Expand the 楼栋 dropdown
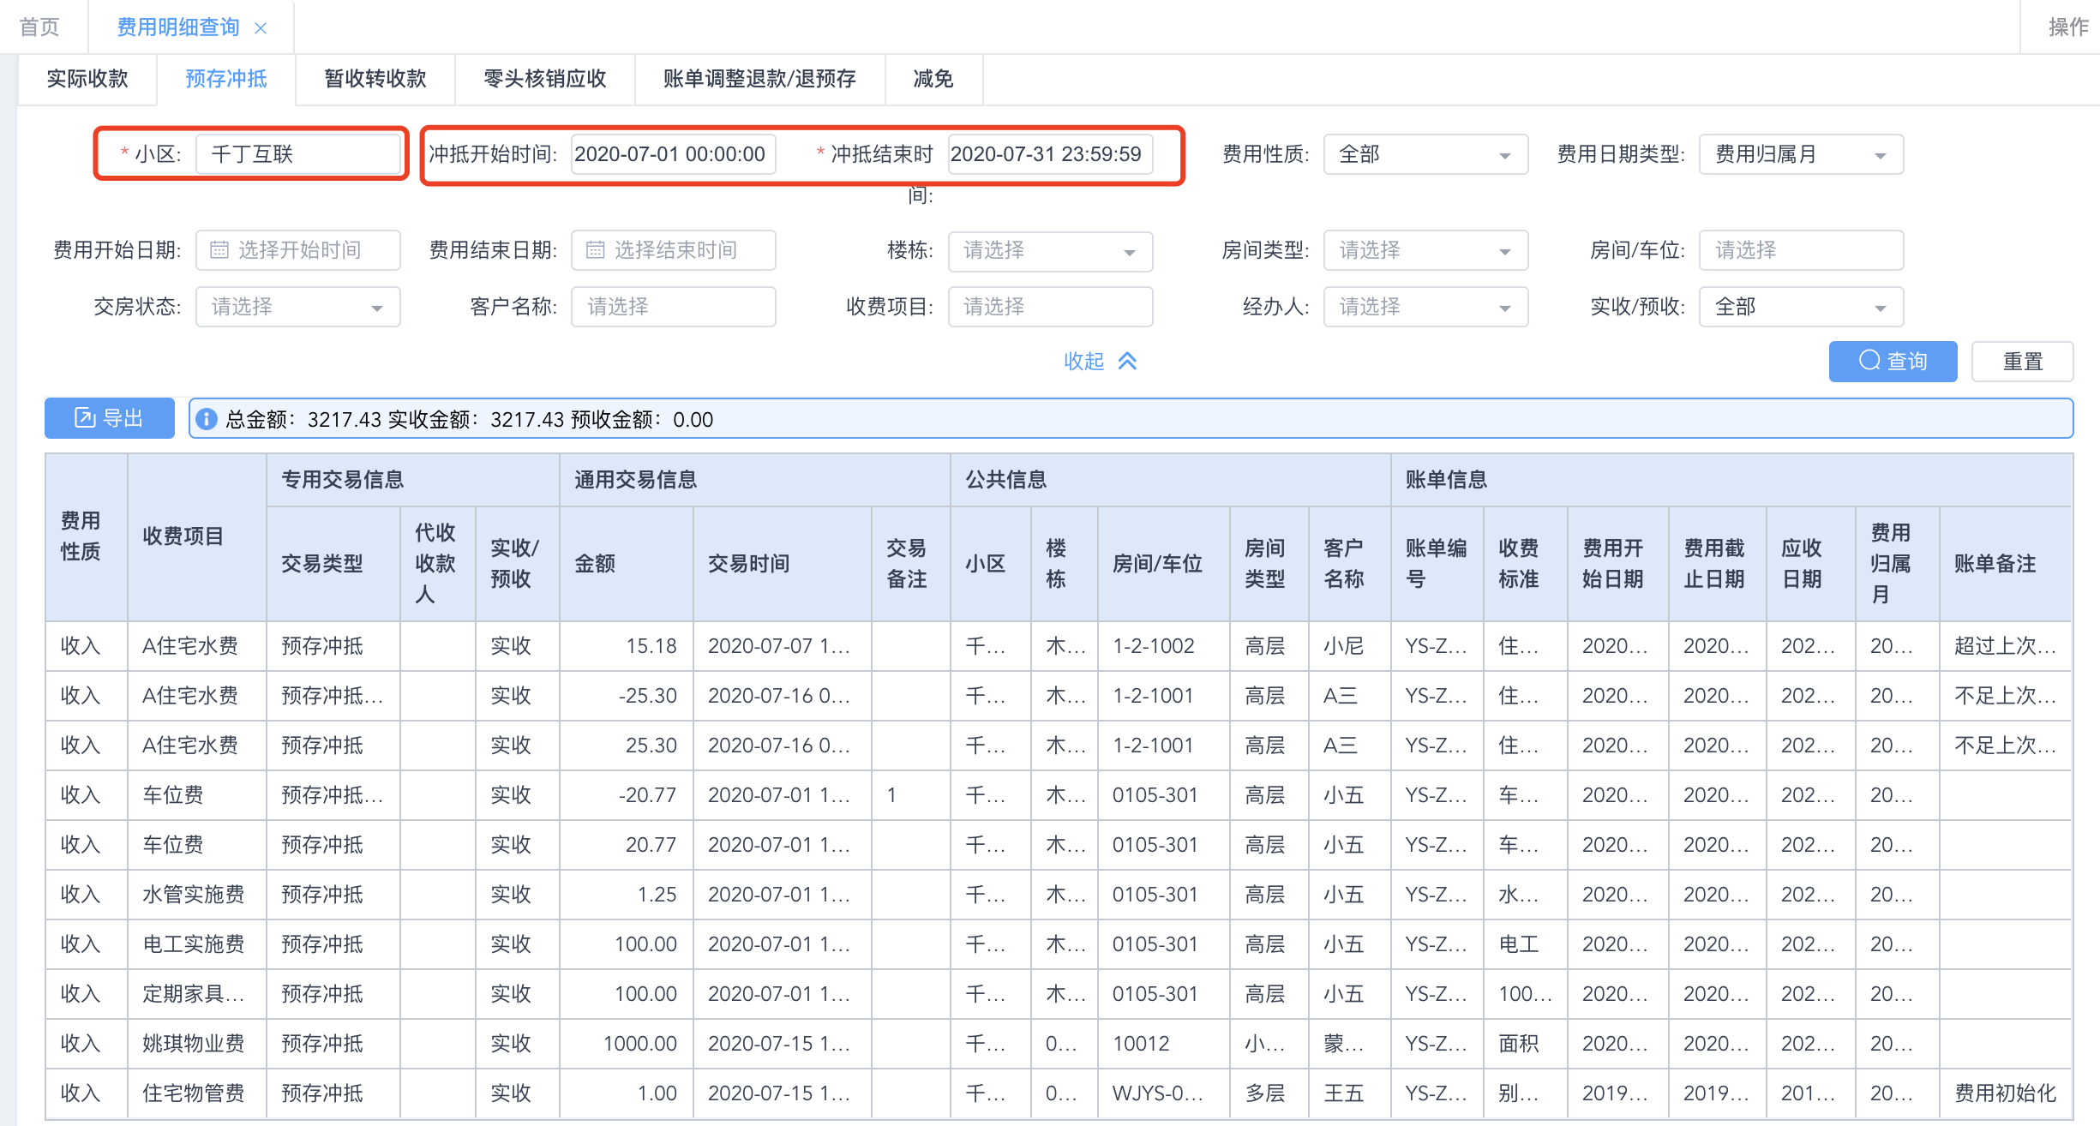The width and height of the screenshot is (2100, 1126). tap(1050, 250)
